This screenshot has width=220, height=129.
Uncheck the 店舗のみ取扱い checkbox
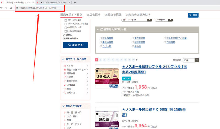click(x=64, y=39)
